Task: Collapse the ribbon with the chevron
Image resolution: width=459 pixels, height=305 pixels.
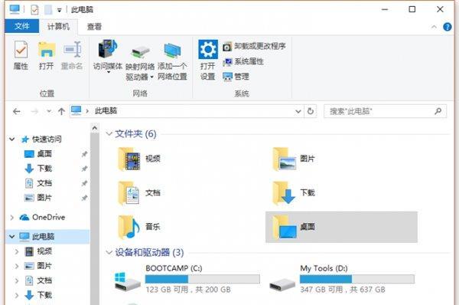Action: (434, 27)
